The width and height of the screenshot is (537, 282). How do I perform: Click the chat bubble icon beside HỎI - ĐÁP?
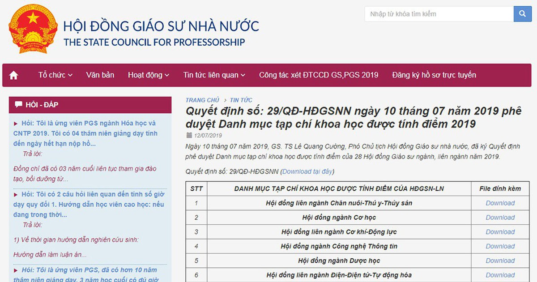pyautogui.click(x=18, y=105)
